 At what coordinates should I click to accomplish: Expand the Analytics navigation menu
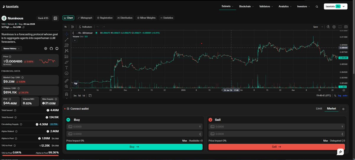pyautogui.click(x=285, y=6)
